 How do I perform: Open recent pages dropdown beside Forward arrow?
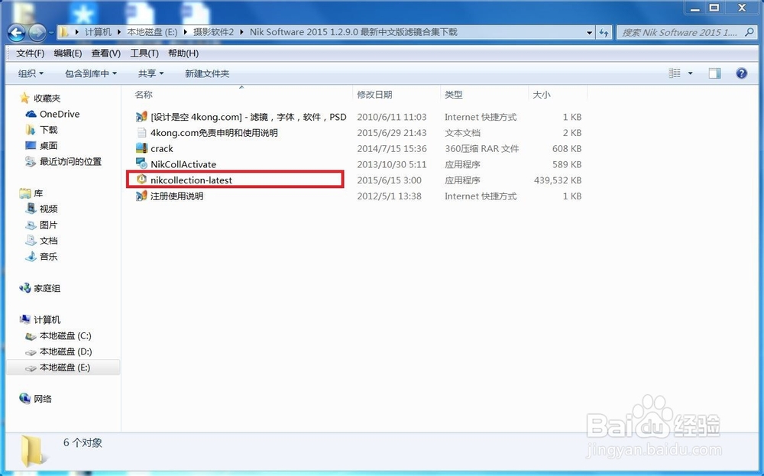point(51,33)
